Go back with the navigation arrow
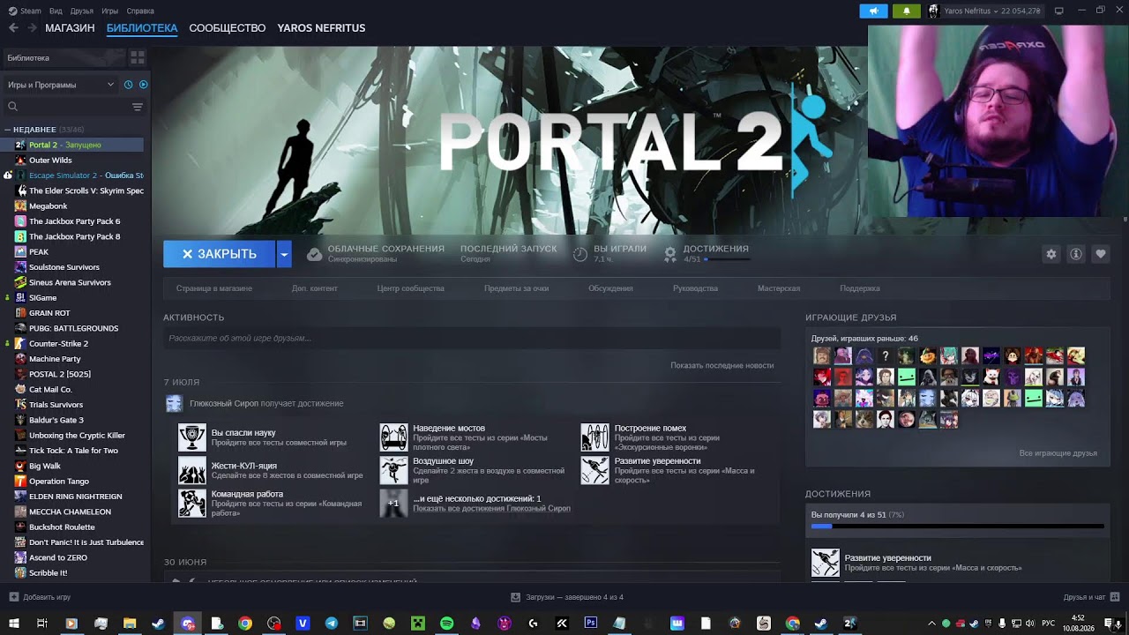The height and width of the screenshot is (635, 1129). 13,28
